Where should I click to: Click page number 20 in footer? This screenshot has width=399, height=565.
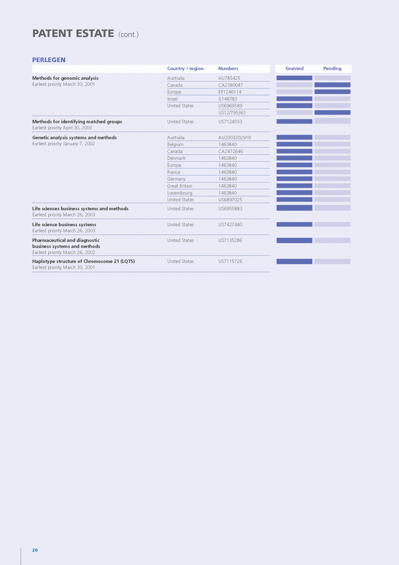click(x=35, y=550)
